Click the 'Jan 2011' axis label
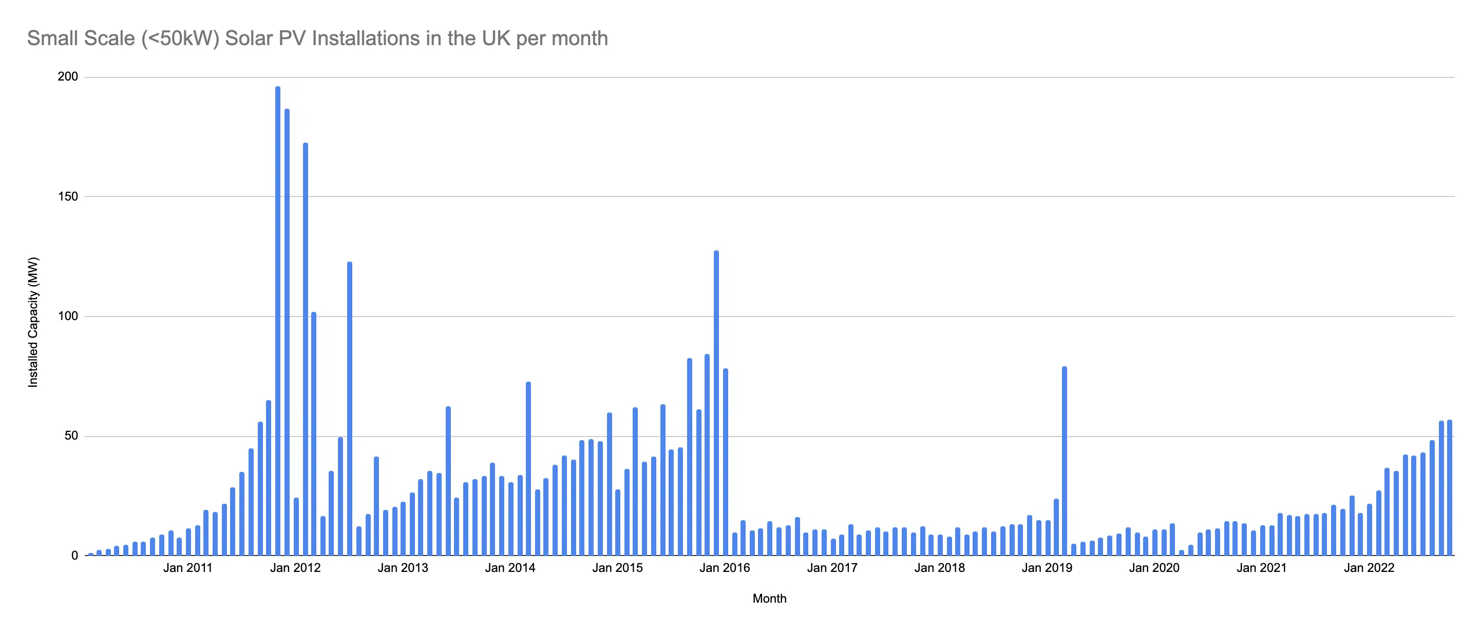This screenshot has height=634, width=1481. [188, 568]
